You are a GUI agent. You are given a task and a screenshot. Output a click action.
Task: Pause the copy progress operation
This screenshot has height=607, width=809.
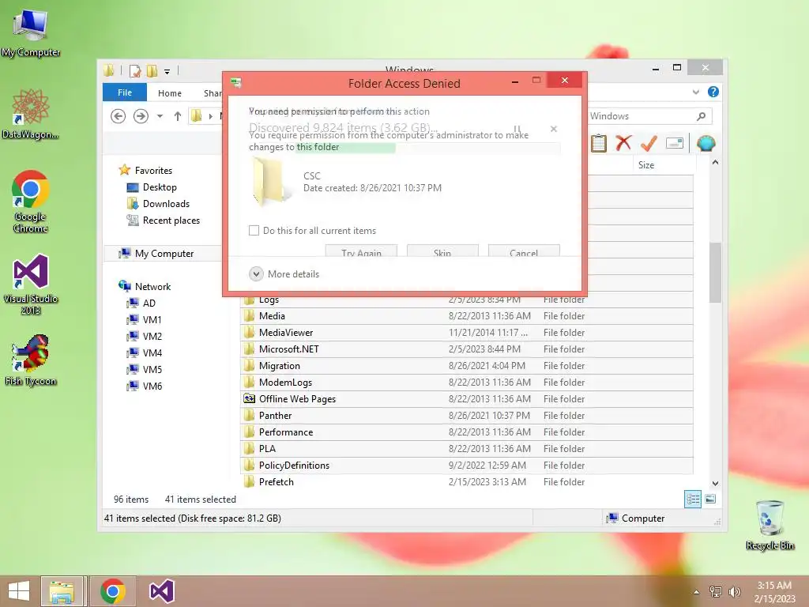[x=517, y=129]
